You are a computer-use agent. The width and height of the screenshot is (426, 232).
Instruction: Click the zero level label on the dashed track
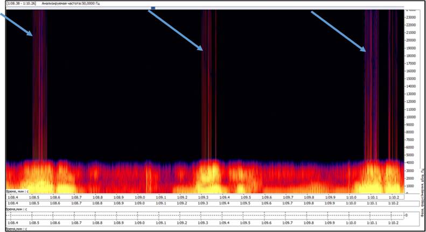coord(407,215)
